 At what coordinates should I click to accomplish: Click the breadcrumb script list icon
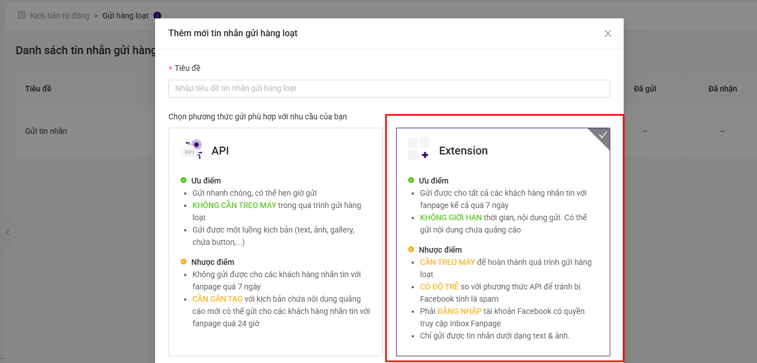[22, 16]
